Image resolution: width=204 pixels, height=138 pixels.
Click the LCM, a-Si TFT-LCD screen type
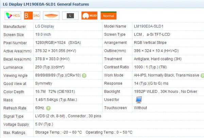coord(152,34)
